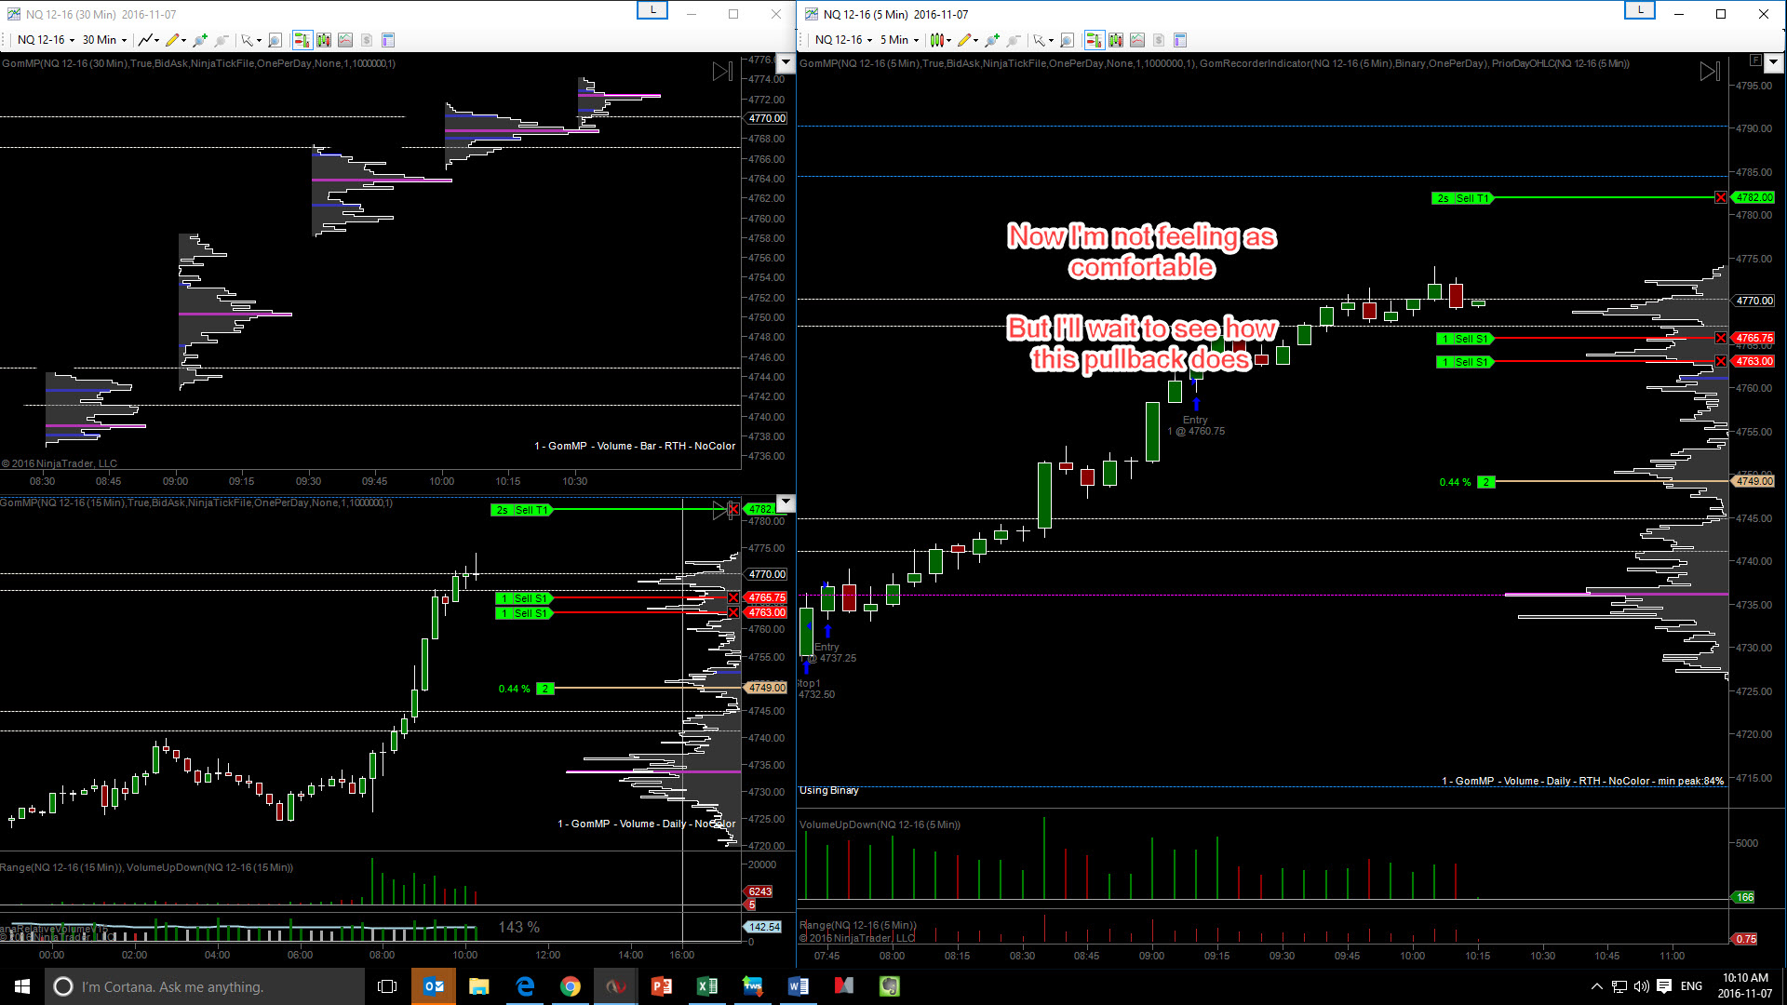Cancel the Sell S1 order at 4763.00 on the 15 Min chart
1787x1005 pixels.
click(733, 612)
